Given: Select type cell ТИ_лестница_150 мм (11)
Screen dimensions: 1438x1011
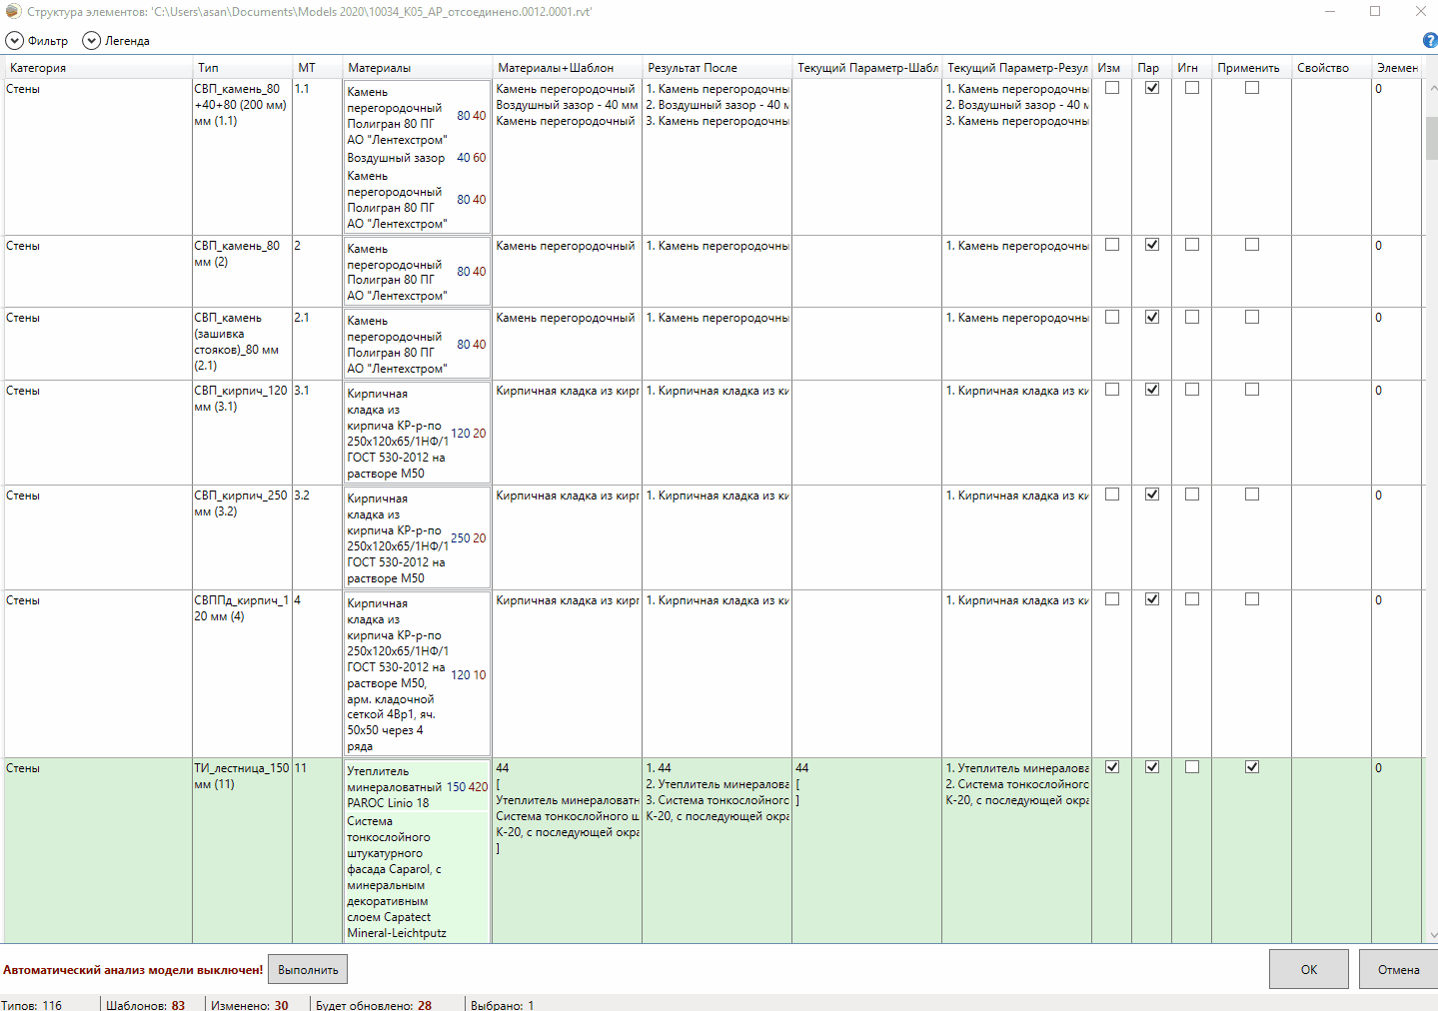Looking at the screenshot, I should 243,850.
